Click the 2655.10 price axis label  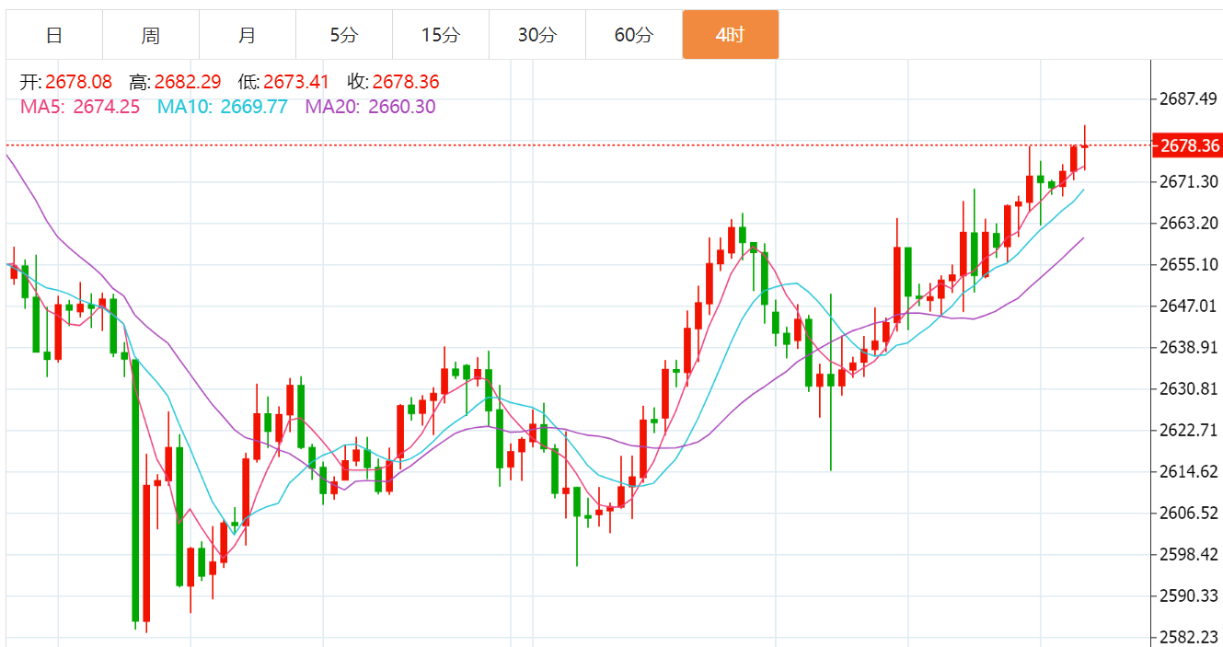tap(1190, 264)
